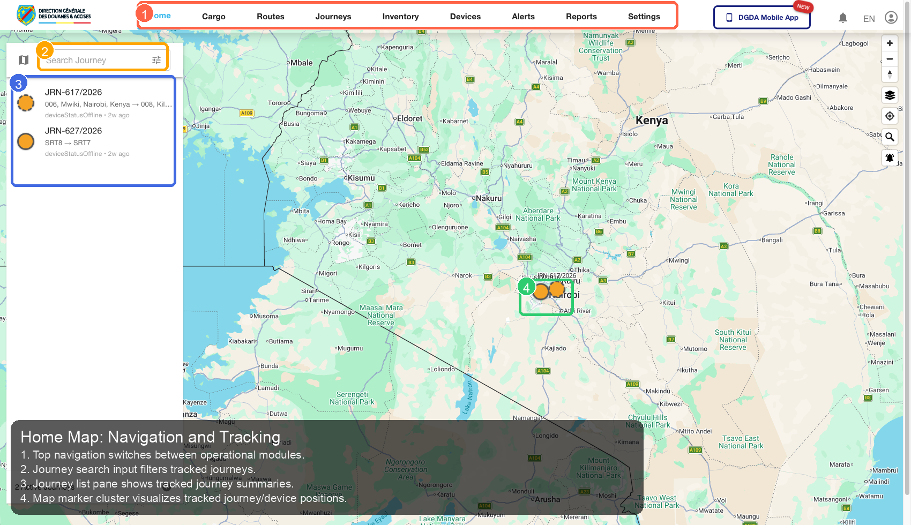911x525 pixels.
Task: Click the map alert bell icon
Action: click(x=890, y=157)
